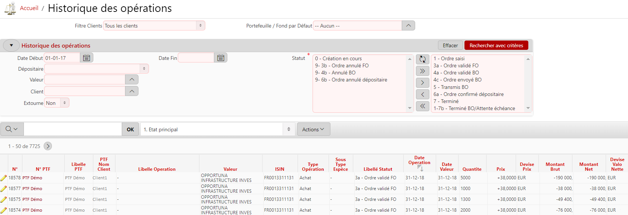Collapse the Historique des opérations panel
The height and width of the screenshot is (215, 628).
point(11,45)
